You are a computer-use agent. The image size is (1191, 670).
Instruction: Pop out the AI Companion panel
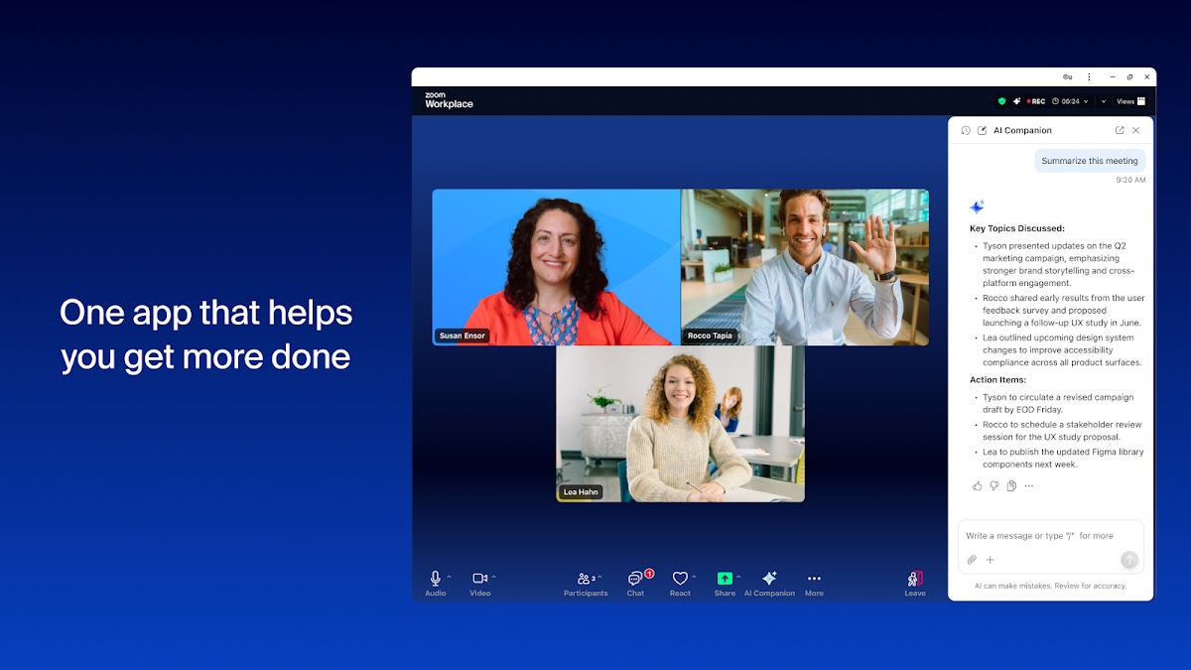coord(1120,130)
